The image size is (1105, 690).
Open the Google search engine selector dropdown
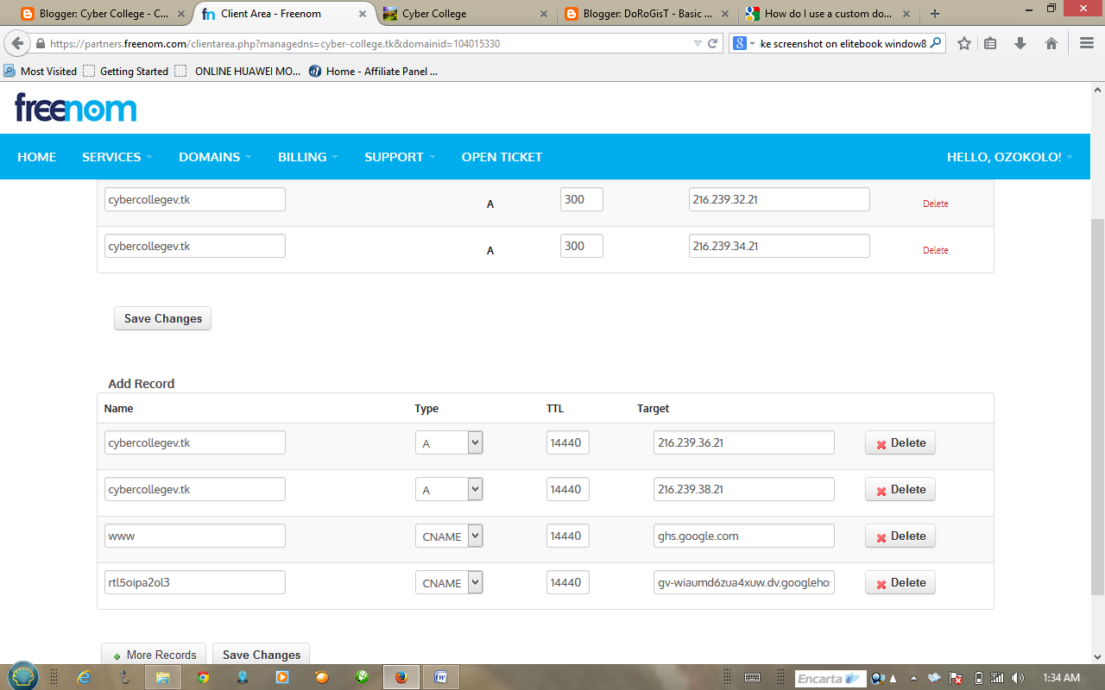[x=743, y=43]
